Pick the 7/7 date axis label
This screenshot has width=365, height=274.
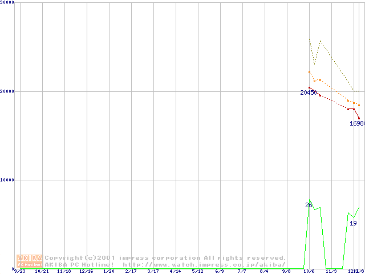[242, 272]
